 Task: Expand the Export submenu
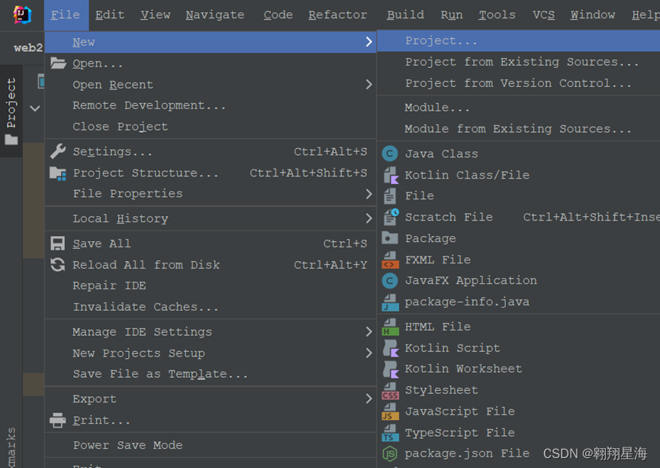(94, 399)
